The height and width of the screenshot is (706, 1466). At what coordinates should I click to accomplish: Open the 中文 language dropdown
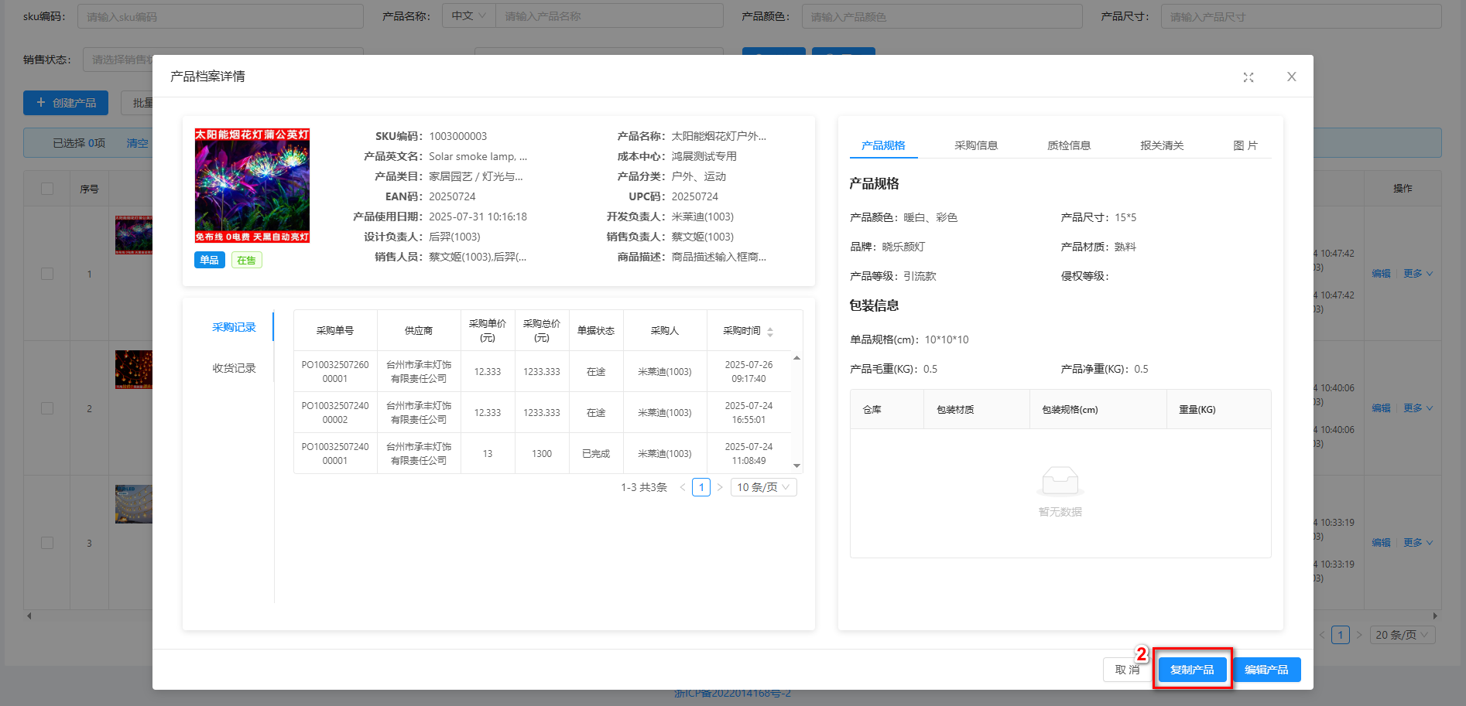(468, 16)
